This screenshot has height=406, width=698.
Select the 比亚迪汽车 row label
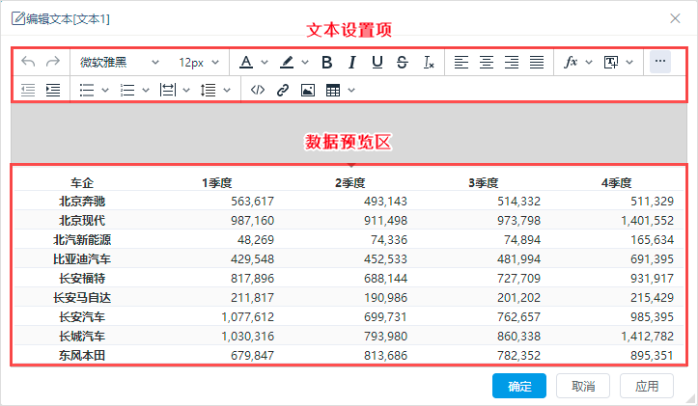[x=82, y=259]
